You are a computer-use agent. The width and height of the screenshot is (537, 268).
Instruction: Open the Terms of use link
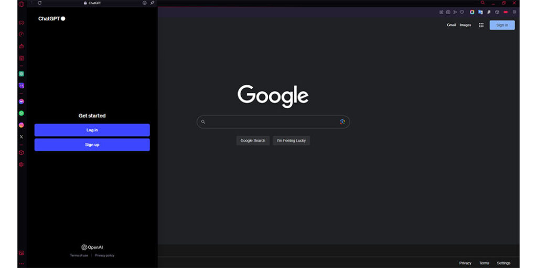[x=79, y=255]
